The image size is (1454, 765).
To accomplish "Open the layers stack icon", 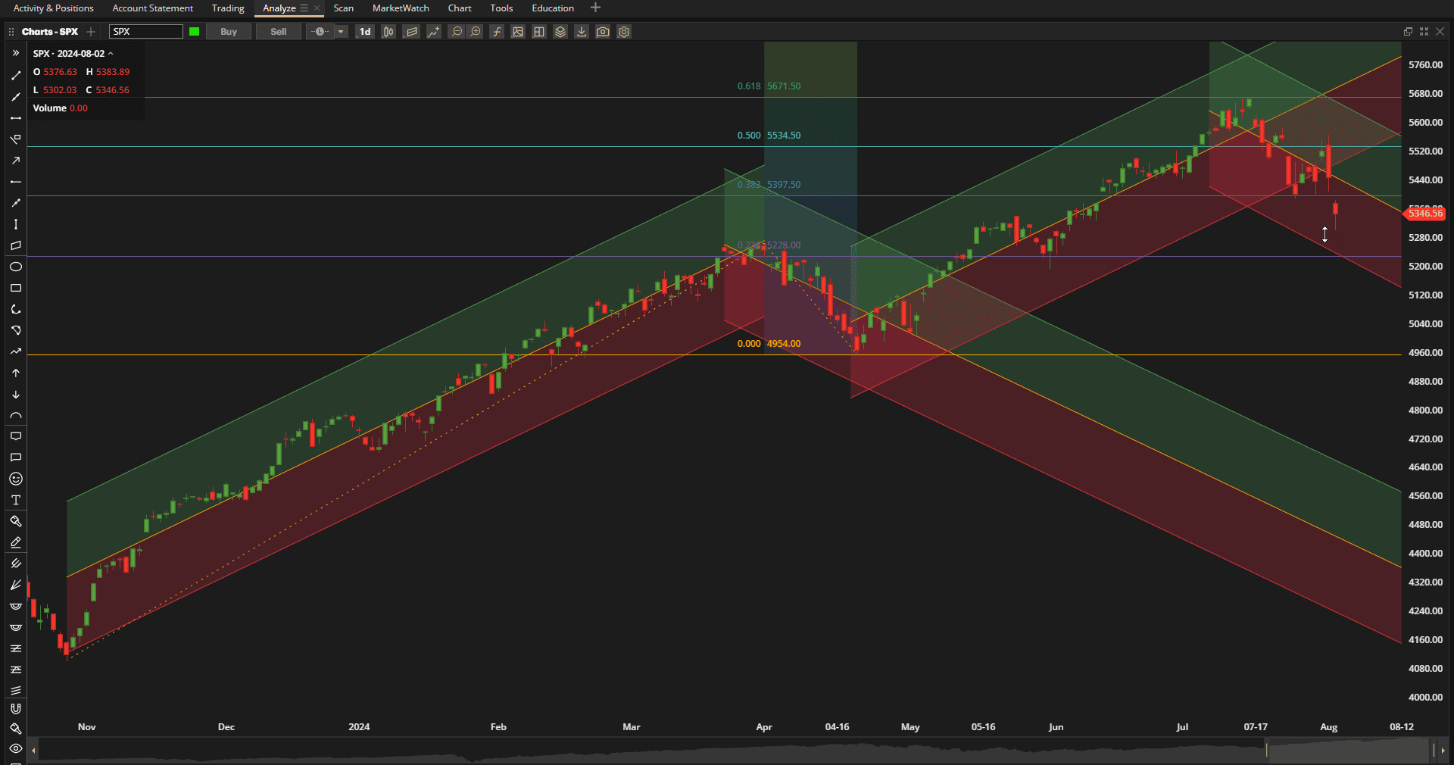I will [x=560, y=31].
